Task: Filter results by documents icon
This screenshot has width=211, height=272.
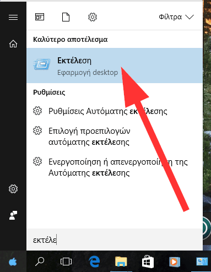Action: pos(66,17)
